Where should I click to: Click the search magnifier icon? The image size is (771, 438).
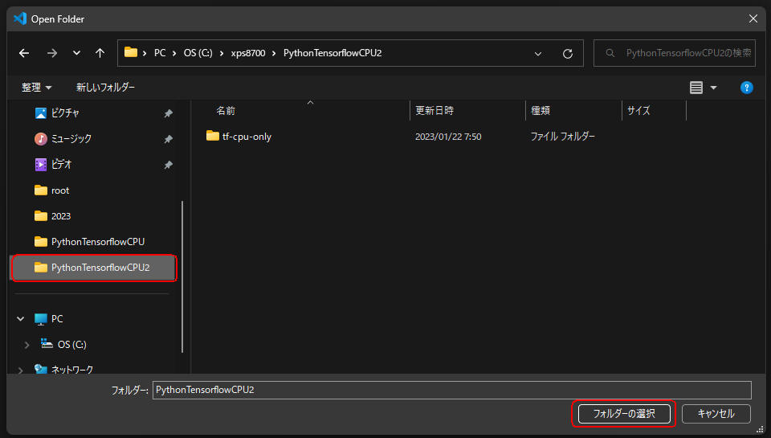(x=610, y=53)
